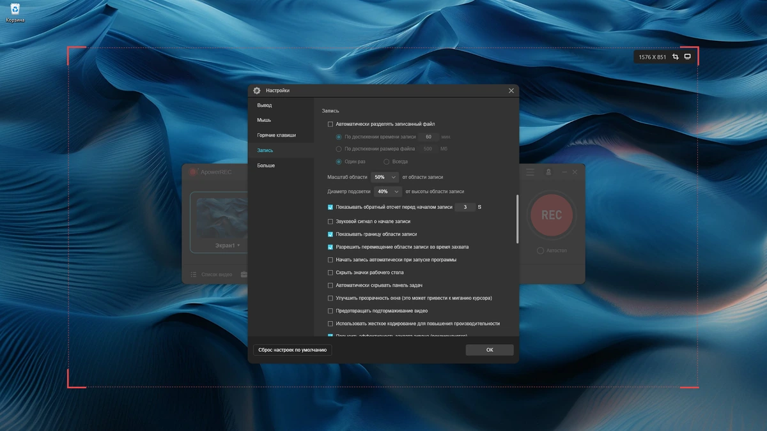The height and width of the screenshot is (431, 767).
Task: Open the user account icon in ApowerREC
Action: coord(548,172)
